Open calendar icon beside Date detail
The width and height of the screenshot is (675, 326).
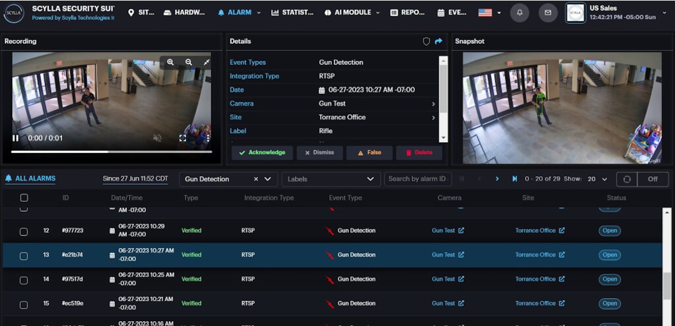pyautogui.click(x=322, y=90)
